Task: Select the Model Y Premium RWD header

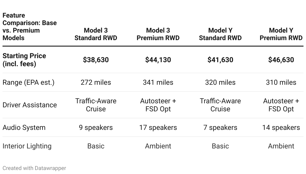Action: 281,34
